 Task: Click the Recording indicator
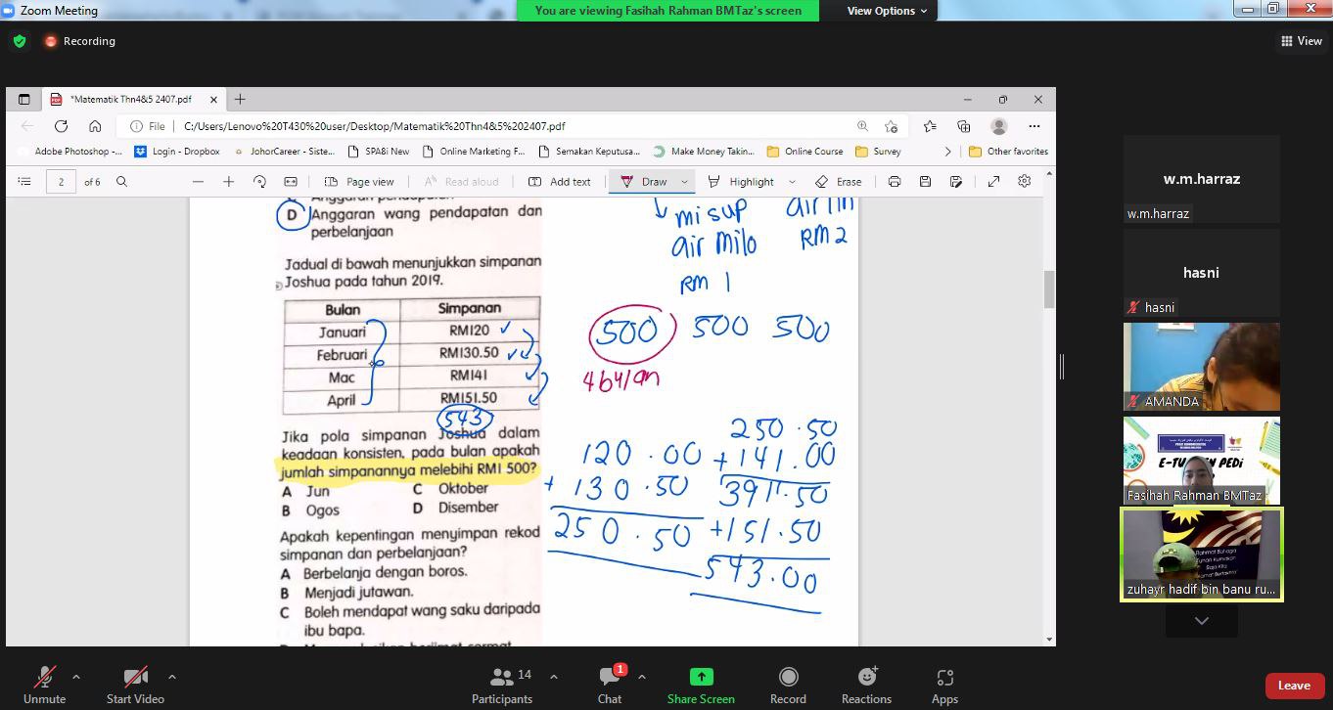click(x=80, y=41)
